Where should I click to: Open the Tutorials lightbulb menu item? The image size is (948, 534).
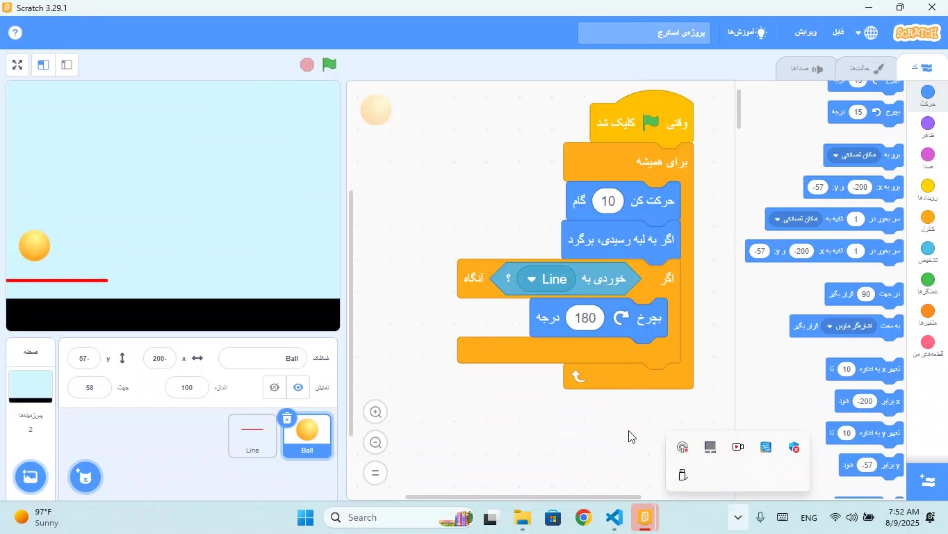(747, 33)
